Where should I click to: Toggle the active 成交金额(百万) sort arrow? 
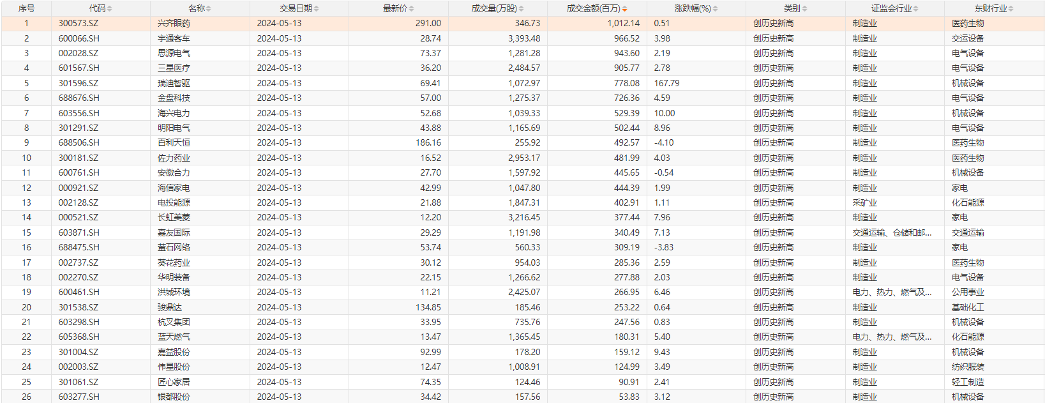624,9
